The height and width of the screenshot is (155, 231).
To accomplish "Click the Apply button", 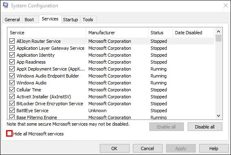I will pyautogui.click(x=181, y=148).
